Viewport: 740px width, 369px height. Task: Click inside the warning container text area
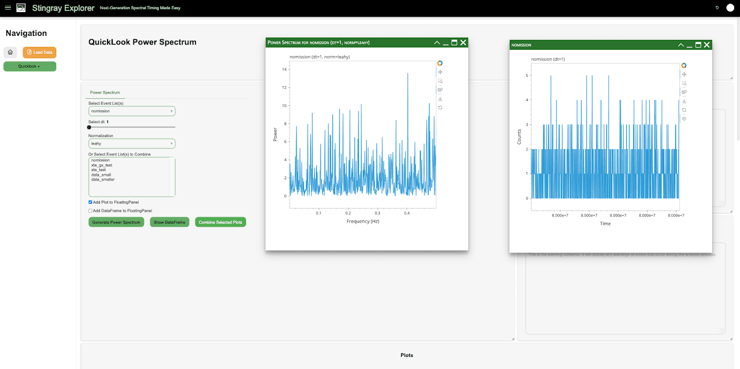tap(625, 289)
